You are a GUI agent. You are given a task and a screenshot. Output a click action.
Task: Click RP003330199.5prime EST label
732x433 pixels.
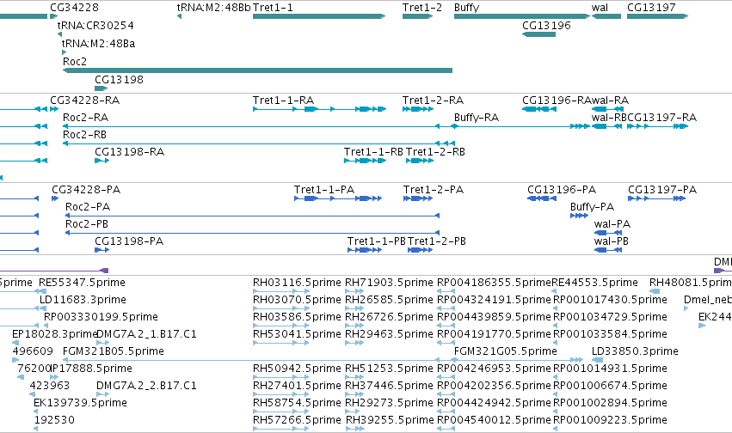coord(101,317)
